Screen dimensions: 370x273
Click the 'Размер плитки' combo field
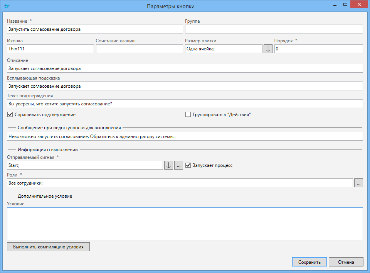click(224, 49)
